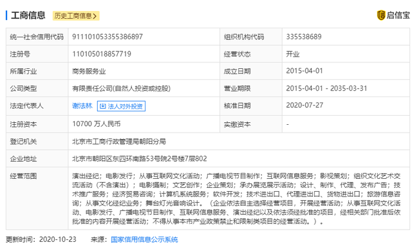The width and height of the screenshot is (412, 249).
Task: Open legal representative 谢法林 link
Action: point(82,106)
